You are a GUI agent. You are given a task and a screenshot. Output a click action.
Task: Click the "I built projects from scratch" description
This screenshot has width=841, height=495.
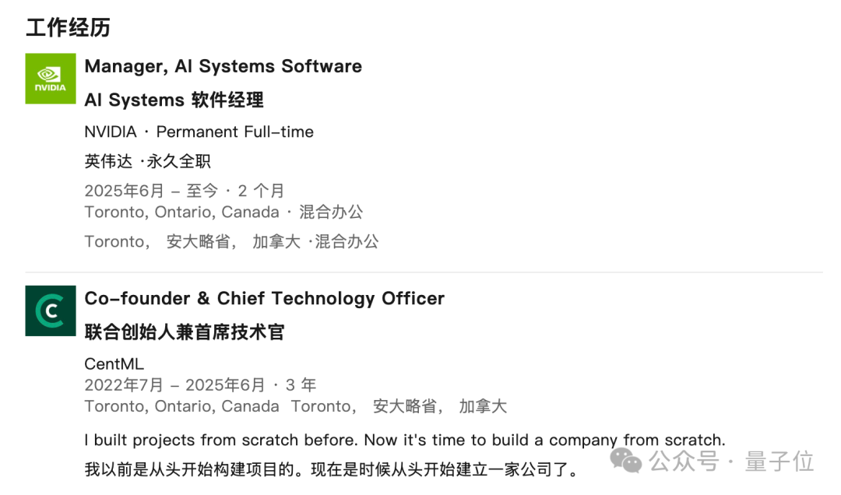pyautogui.click(x=404, y=440)
